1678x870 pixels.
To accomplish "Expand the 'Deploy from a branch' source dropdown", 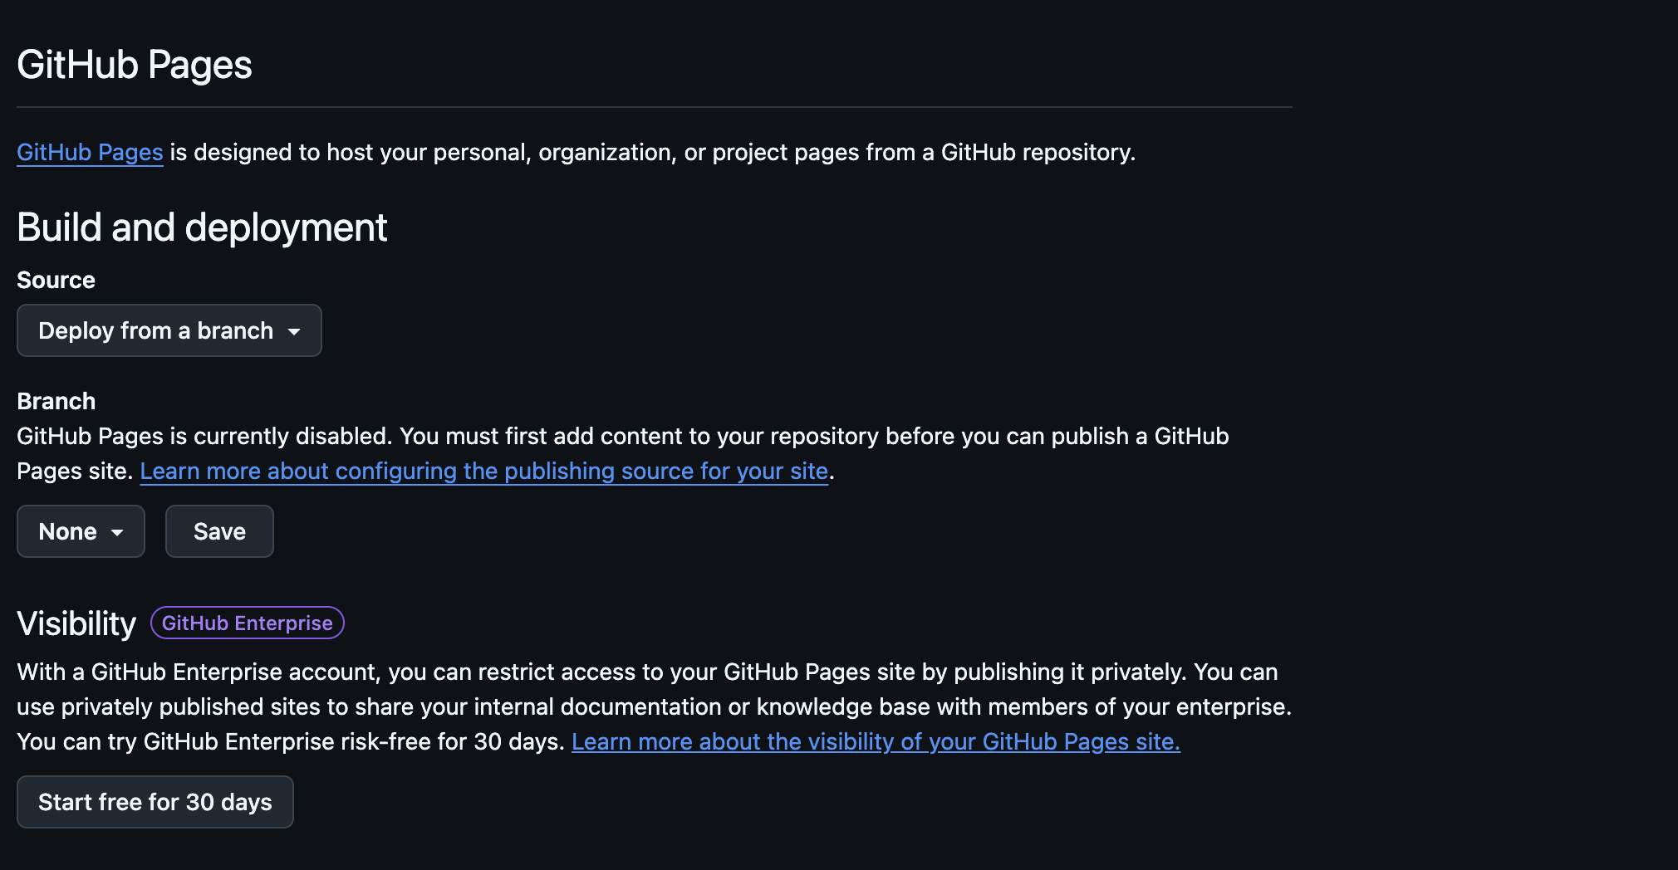I will click(x=169, y=330).
